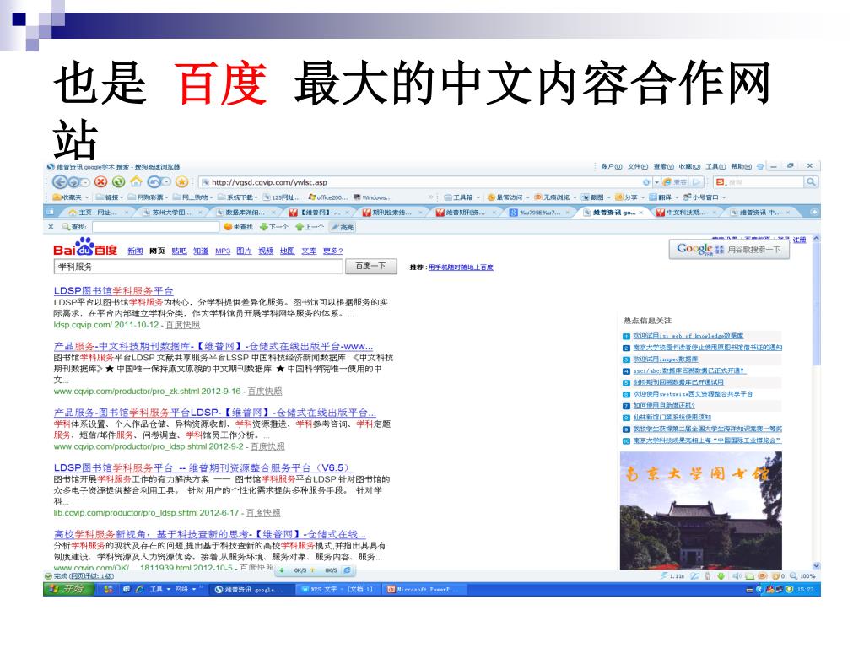This screenshot has height=648, width=864.
Task: Click the Baidu logo
Action: pos(85,247)
